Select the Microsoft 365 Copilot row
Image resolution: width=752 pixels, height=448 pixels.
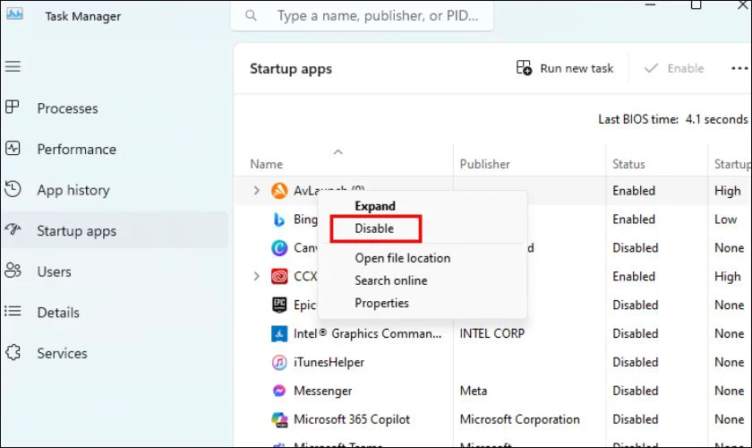click(492, 419)
